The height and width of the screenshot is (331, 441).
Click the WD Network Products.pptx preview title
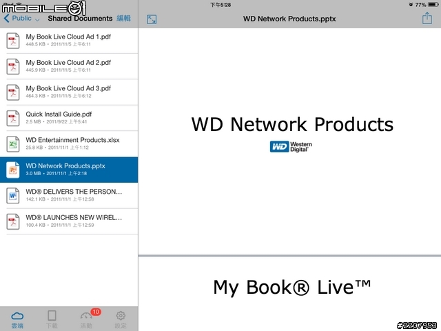point(289,19)
